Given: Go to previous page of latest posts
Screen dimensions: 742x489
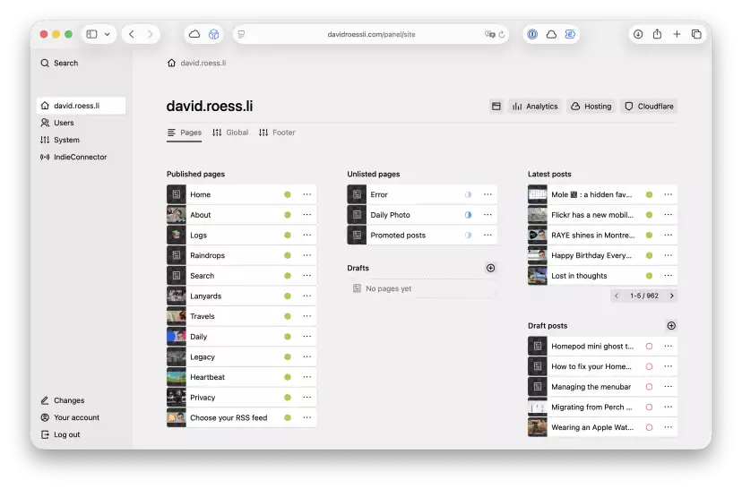Looking at the screenshot, I should click(x=617, y=296).
